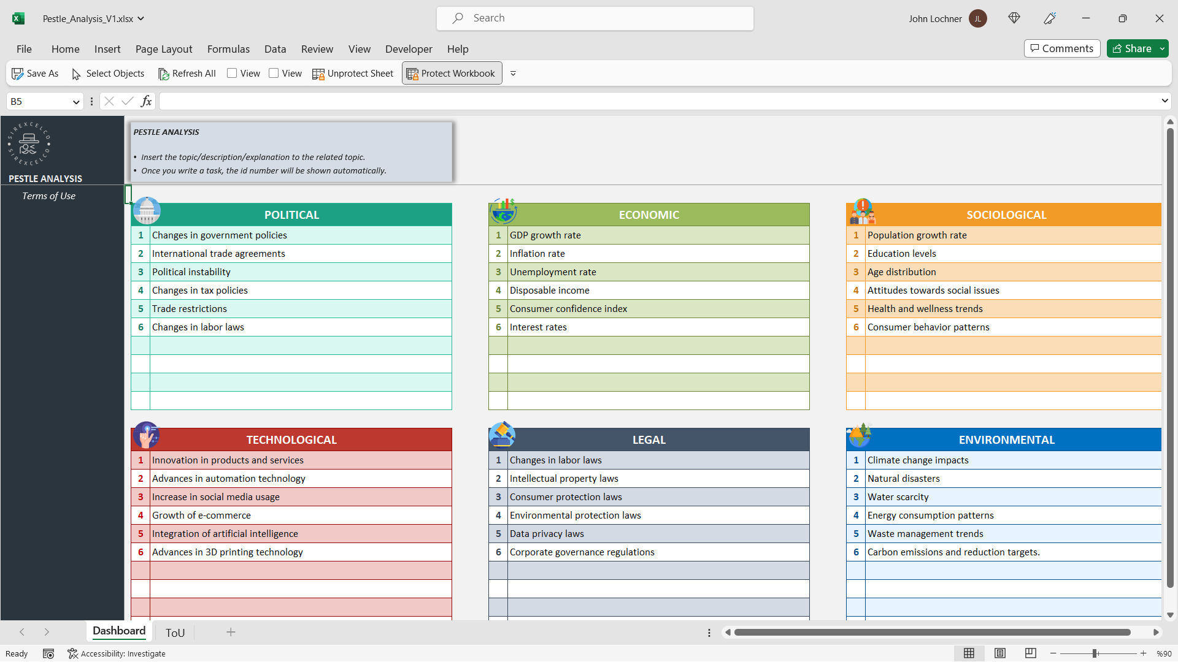Click the Search input box
Image resolution: width=1178 pixels, height=662 pixels.
(595, 18)
